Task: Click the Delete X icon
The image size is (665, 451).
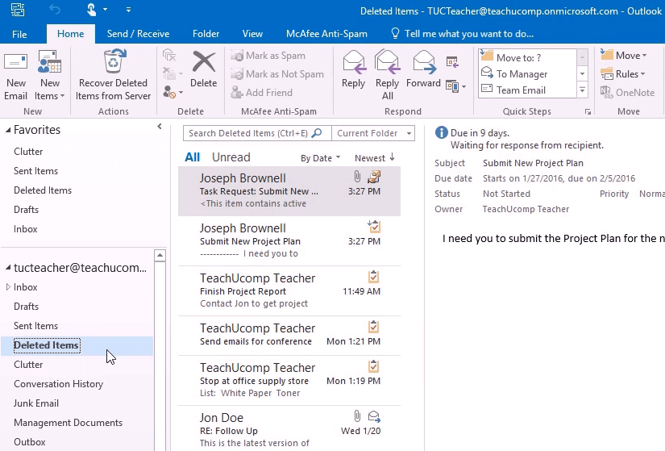Action: pos(204,62)
